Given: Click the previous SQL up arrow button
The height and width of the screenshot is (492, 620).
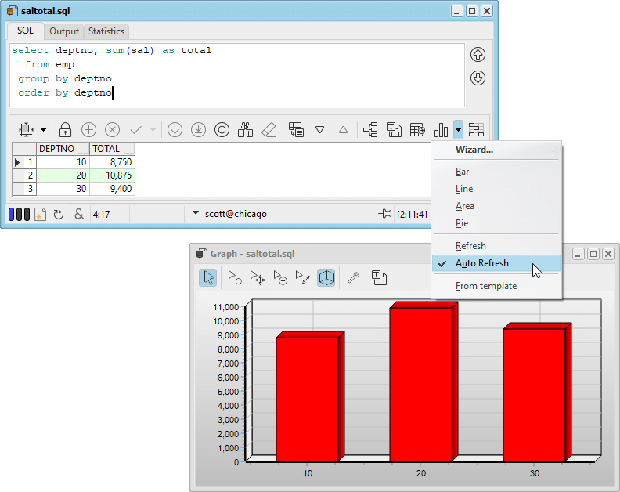Looking at the screenshot, I should click(478, 55).
